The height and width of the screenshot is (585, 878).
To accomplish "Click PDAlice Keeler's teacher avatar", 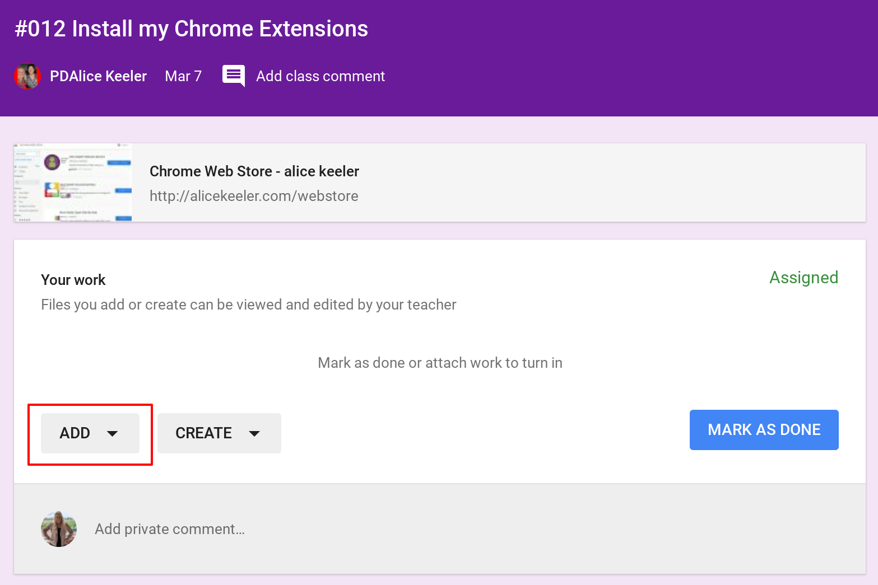I will (x=27, y=76).
